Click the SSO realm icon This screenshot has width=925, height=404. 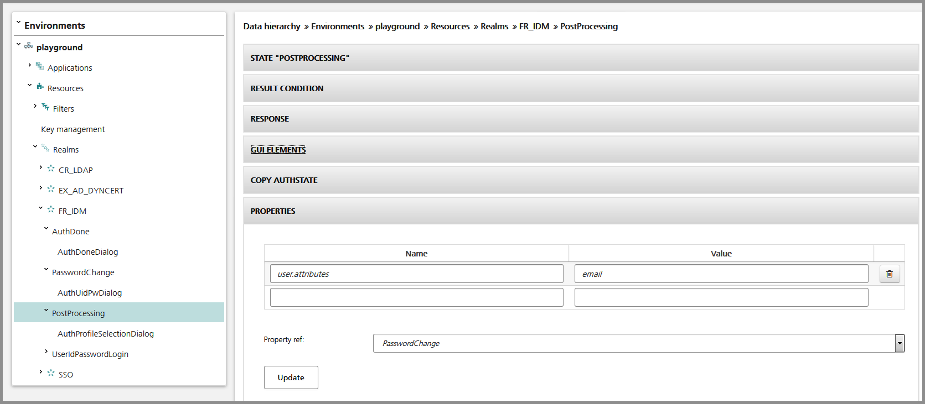click(51, 373)
